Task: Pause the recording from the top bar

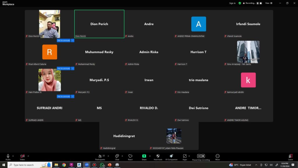Action: (258, 3)
